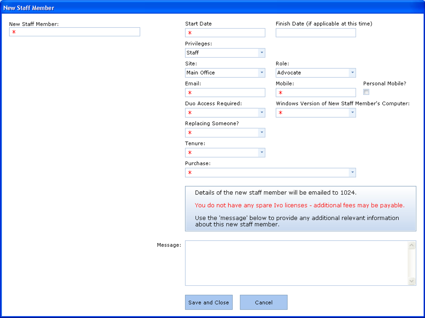Click into the Start Date field

[225, 33]
